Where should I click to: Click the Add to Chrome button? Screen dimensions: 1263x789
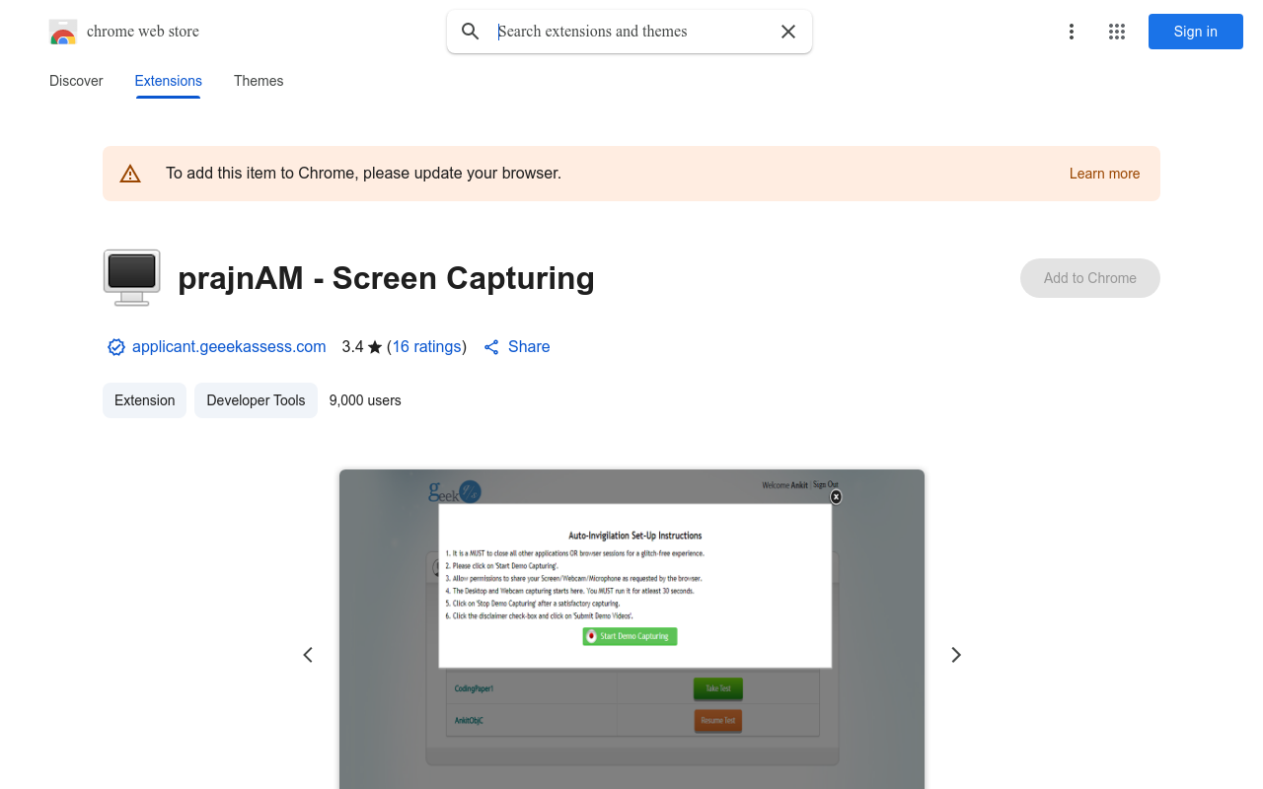click(x=1090, y=278)
